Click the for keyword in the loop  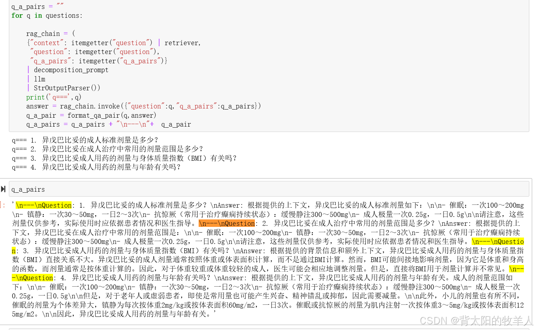click(17, 15)
